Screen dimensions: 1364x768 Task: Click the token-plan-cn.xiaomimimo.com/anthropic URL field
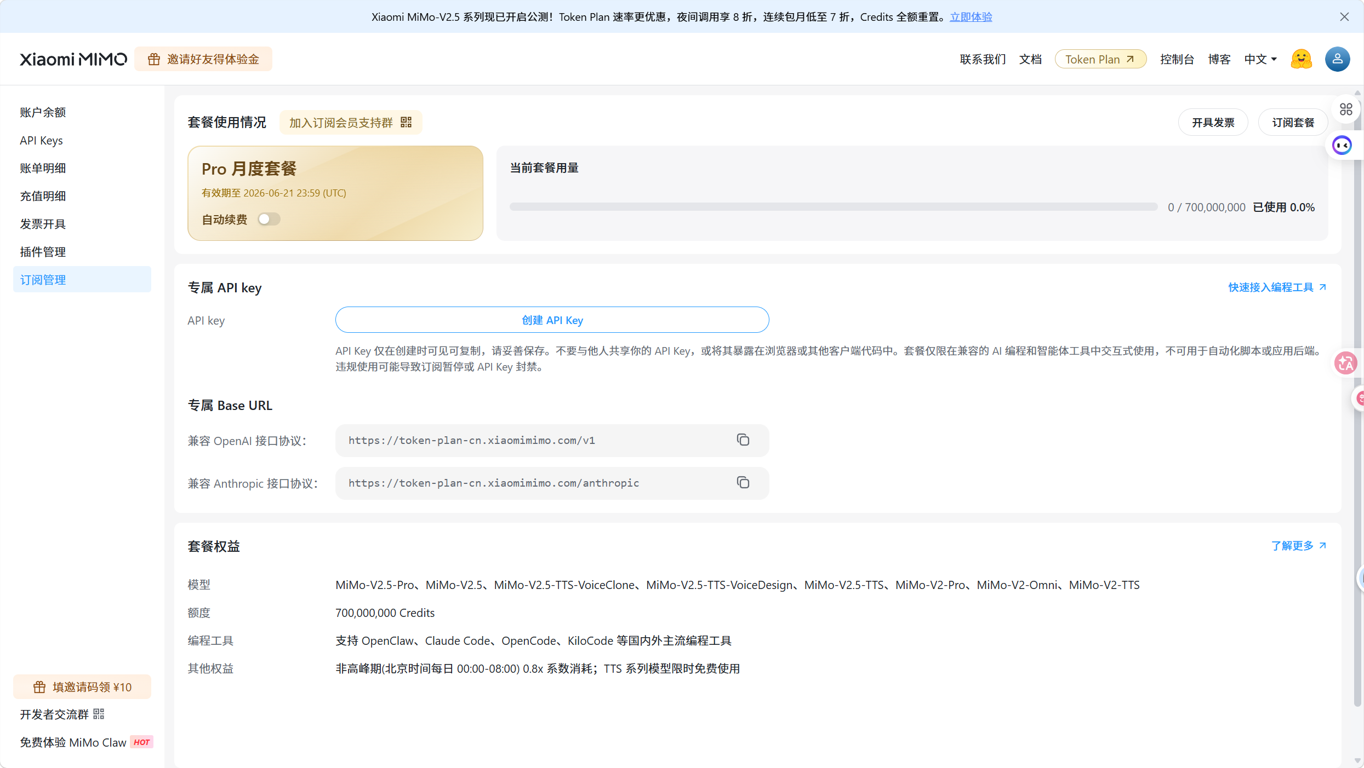(552, 483)
